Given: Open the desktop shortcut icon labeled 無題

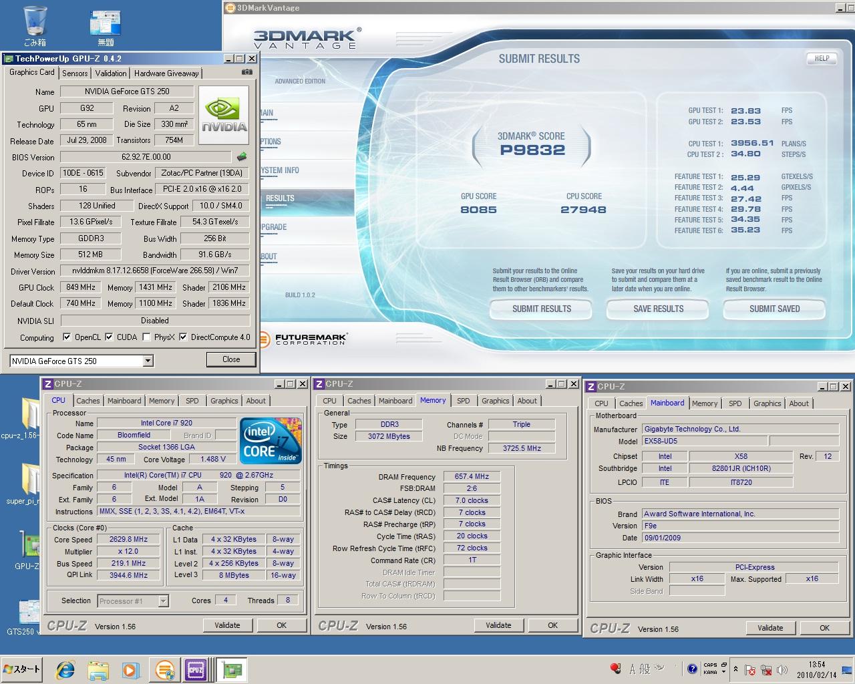Looking at the screenshot, I should pos(106,27).
